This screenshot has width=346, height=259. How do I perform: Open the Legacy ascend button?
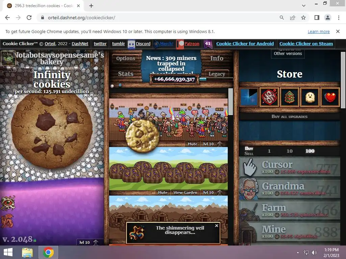pyautogui.click(x=217, y=74)
